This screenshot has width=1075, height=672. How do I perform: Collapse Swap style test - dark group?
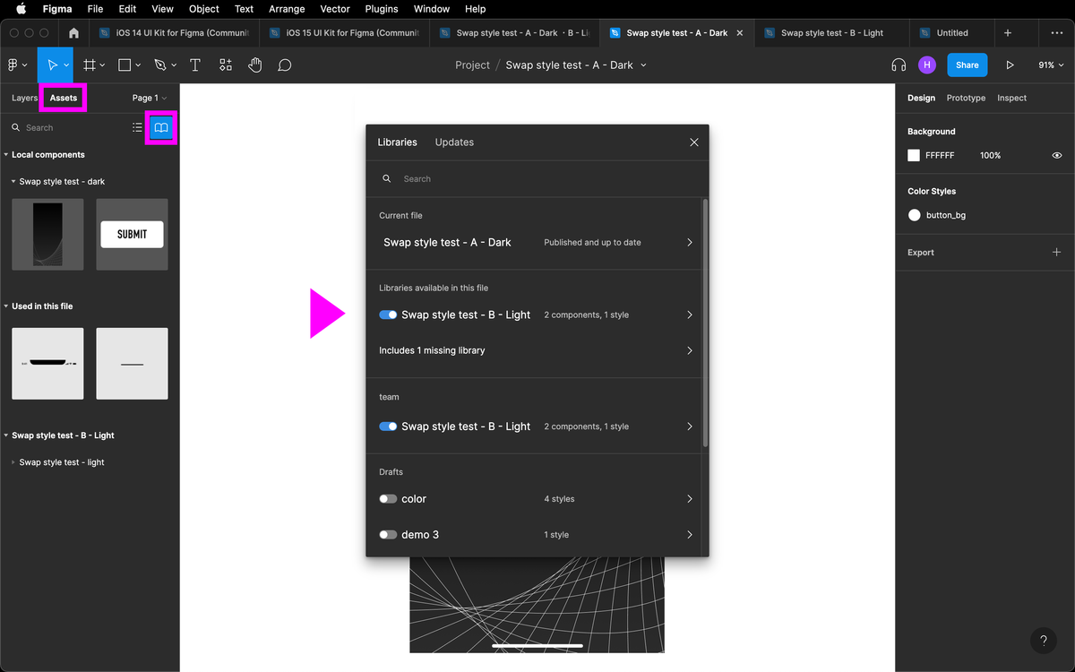(x=13, y=182)
